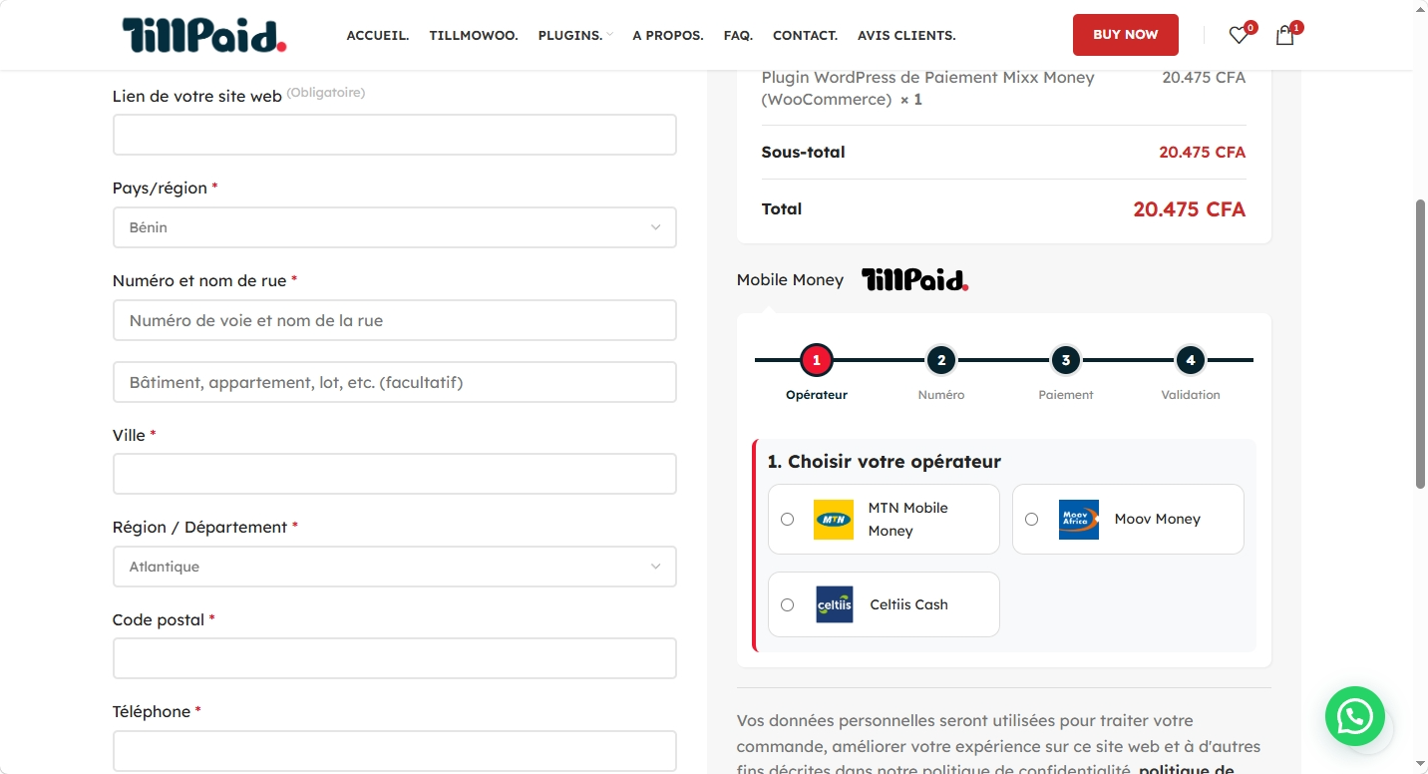The height and width of the screenshot is (774, 1428).
Task: Click Plugin WordPress de Paiement Mixx Money text
Action: pos(927,88)
